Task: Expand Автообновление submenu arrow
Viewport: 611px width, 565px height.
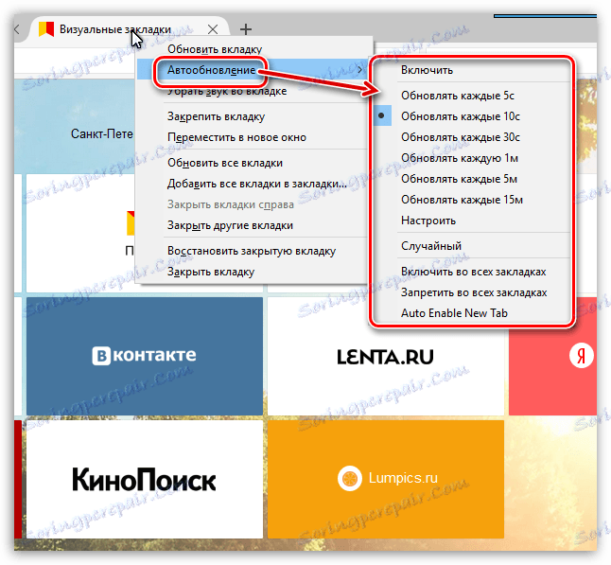Action: 359,70
